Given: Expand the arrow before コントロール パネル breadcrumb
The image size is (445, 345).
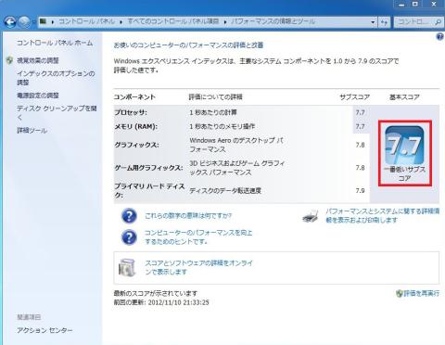Looking at the screenshot, I should pos(53,21).
